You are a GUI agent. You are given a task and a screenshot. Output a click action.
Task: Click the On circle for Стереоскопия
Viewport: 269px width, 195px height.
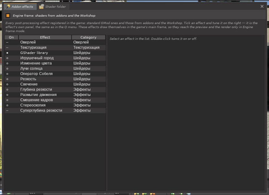7,105
